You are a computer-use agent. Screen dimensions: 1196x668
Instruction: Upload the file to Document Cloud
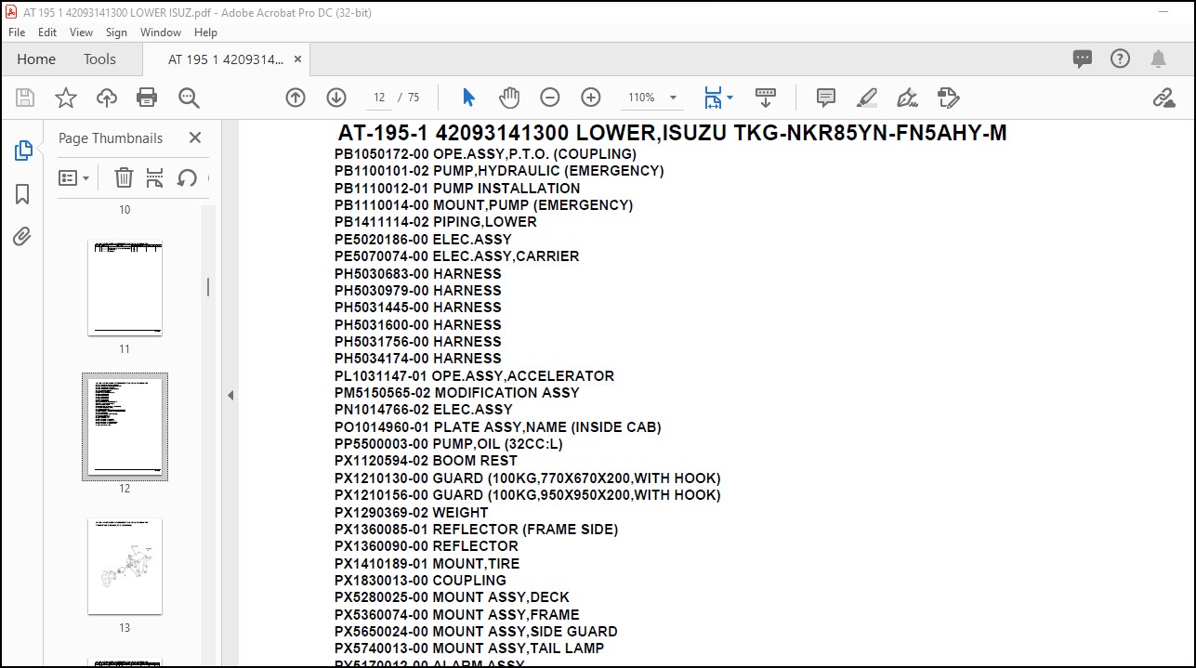107,98
